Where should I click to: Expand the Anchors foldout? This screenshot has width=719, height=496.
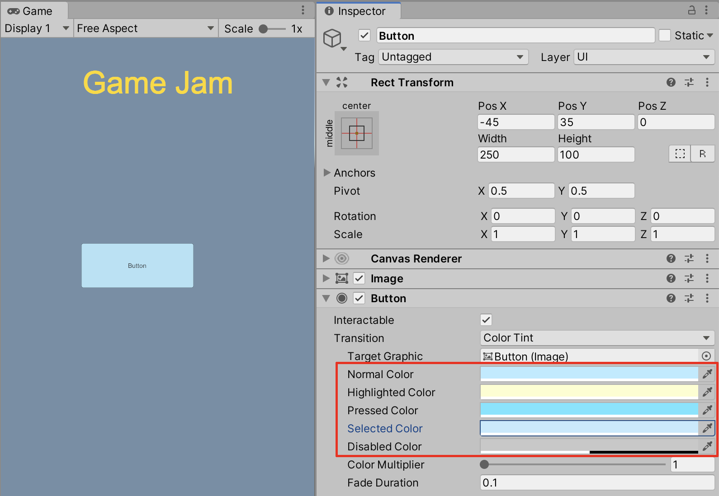[x=327, y=173]
